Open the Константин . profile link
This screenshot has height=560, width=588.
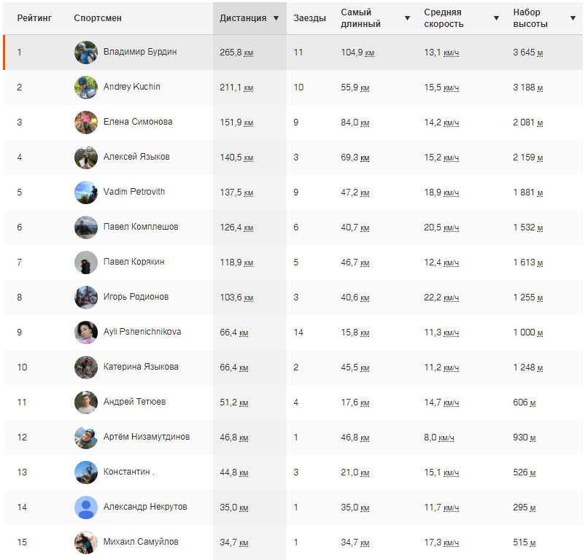click(129, 472)
